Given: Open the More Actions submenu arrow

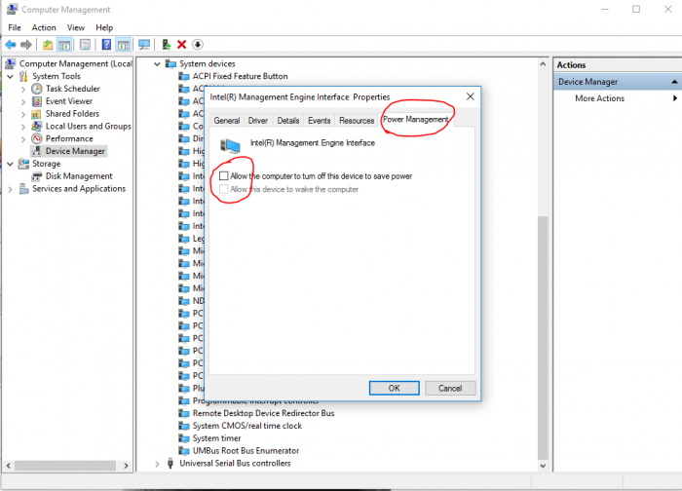Looking at the screenshot, I should click(x=674, y=98).
